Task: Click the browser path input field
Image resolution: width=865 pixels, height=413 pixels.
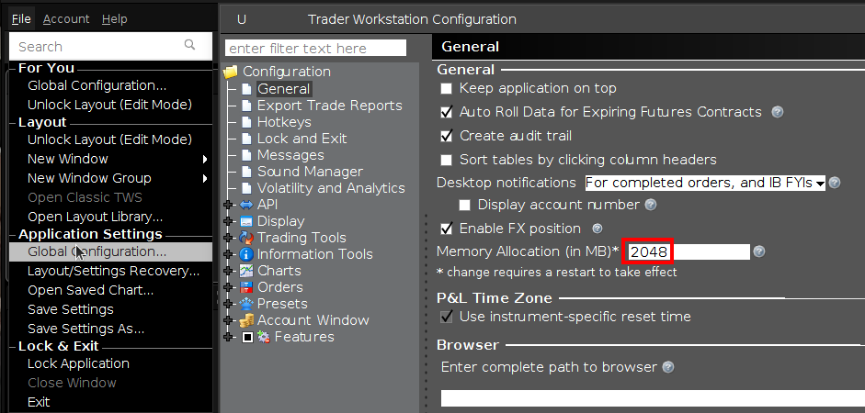Action: (x=653, y=398)
